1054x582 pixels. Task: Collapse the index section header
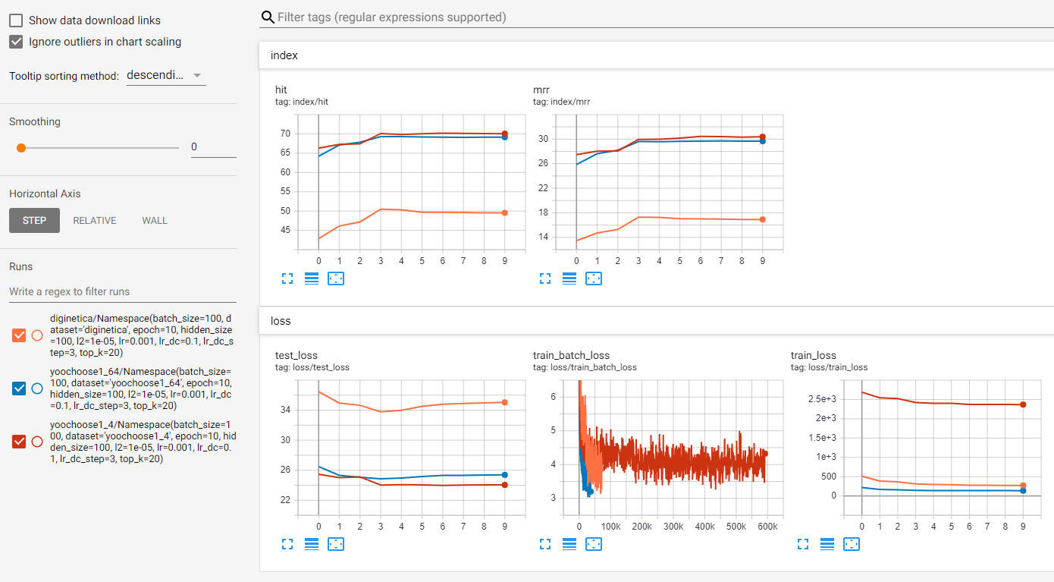pyautogui.click(x=656, y=55)
